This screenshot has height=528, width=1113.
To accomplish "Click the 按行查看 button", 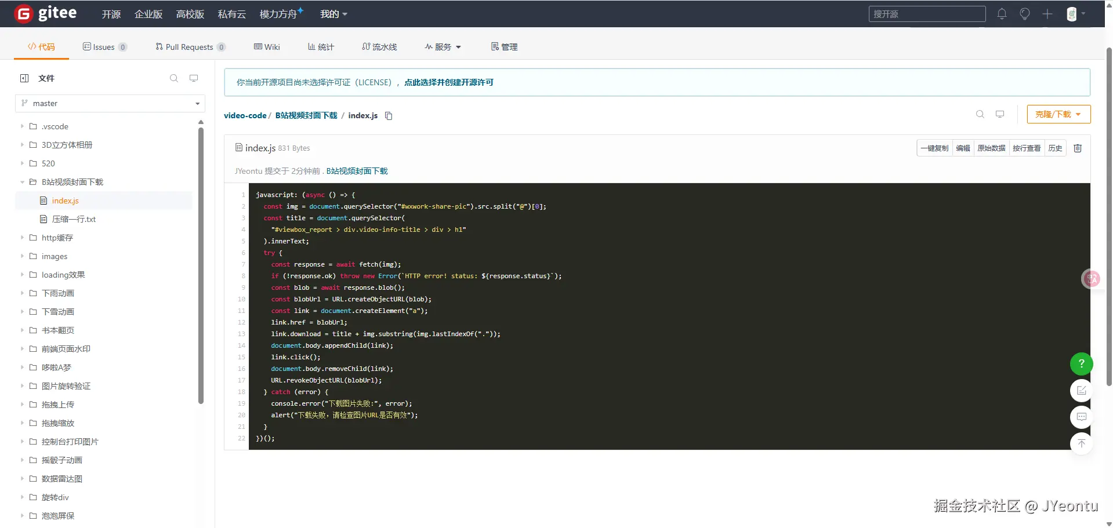I will pyautogui.click(x=1027, y=148).
